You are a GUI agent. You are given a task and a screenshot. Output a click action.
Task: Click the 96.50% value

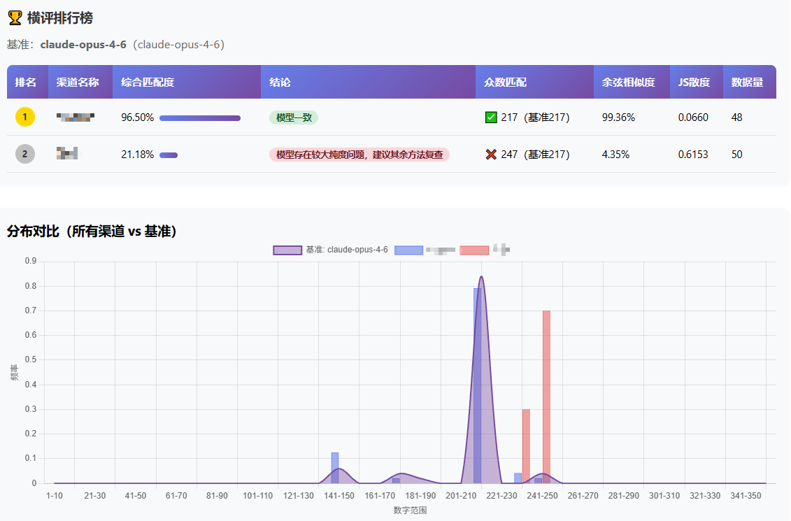coord(137,117)
